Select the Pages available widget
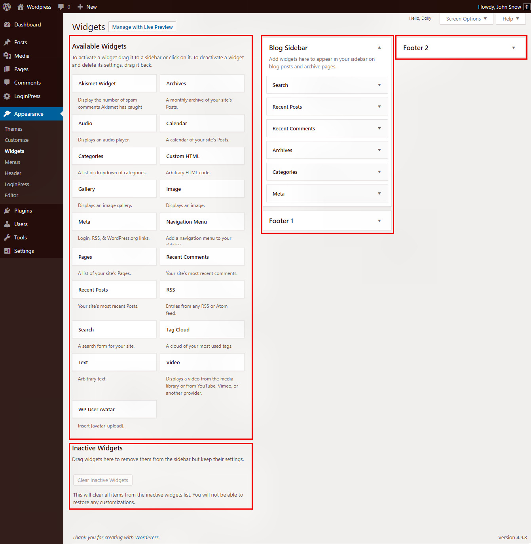This screenshot has width=531, height=544. coord(114,257)
